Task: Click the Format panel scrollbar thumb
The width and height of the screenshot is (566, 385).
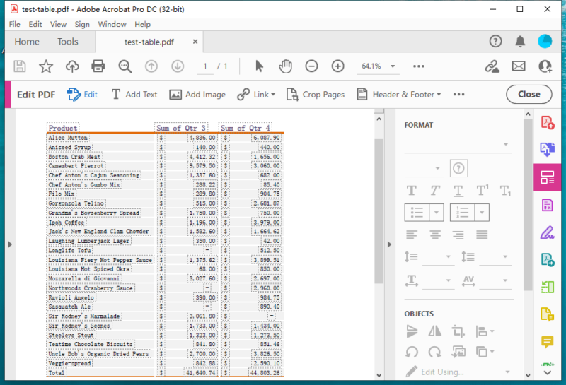Action: pyautogui.click(x=528, y=204)
